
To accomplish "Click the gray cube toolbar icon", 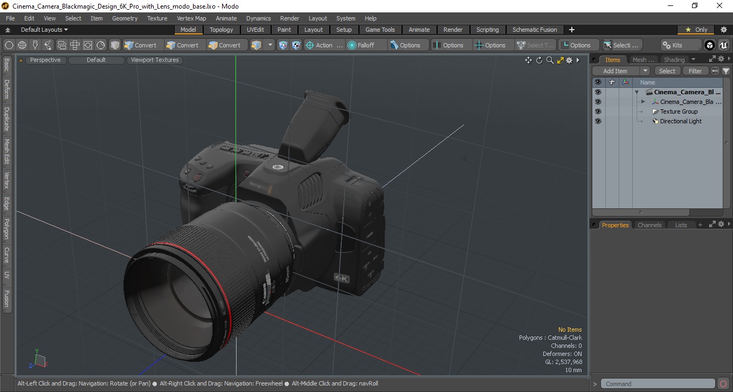I will coord(115,45).
